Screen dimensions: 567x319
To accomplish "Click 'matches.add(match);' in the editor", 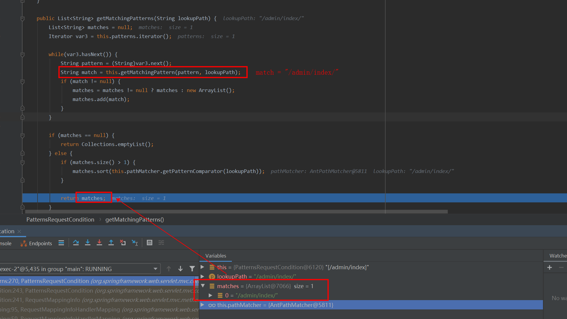I will point(101,99).
